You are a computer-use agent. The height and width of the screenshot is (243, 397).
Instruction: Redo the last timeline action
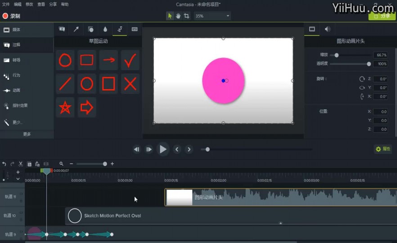click(12, 164)
